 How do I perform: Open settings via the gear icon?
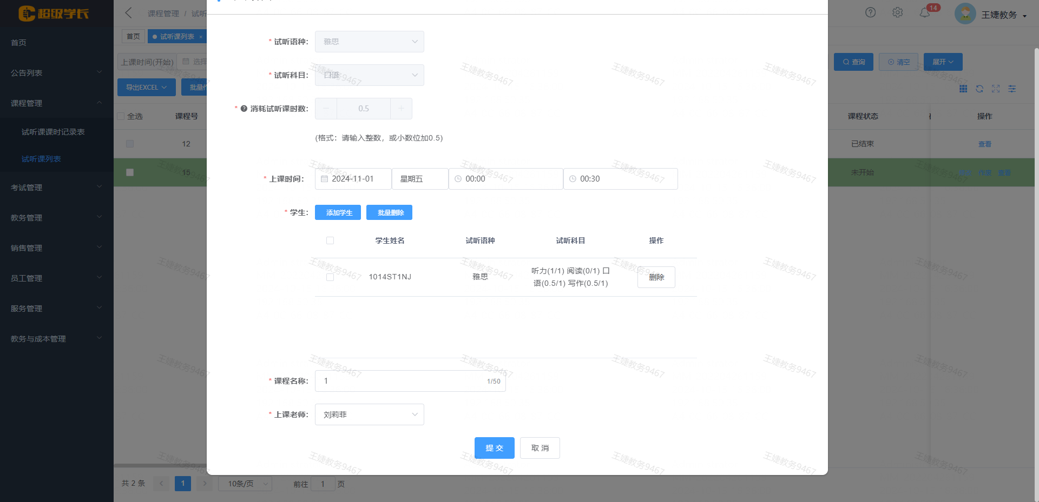pyautogui.click(x=897, y=12)
